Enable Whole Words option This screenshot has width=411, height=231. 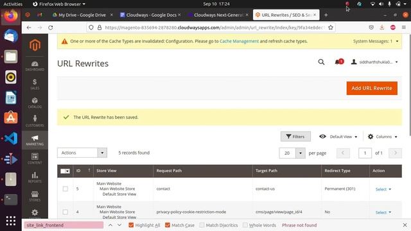pyautogui.click(x=245, y=225)
